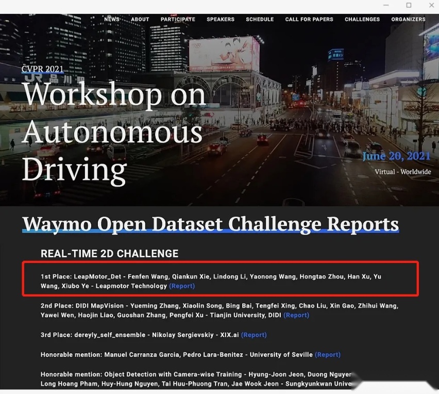The image size is (439, 394).
Task: Open the SPEAKERS nav item
Action: pos(221,19)
